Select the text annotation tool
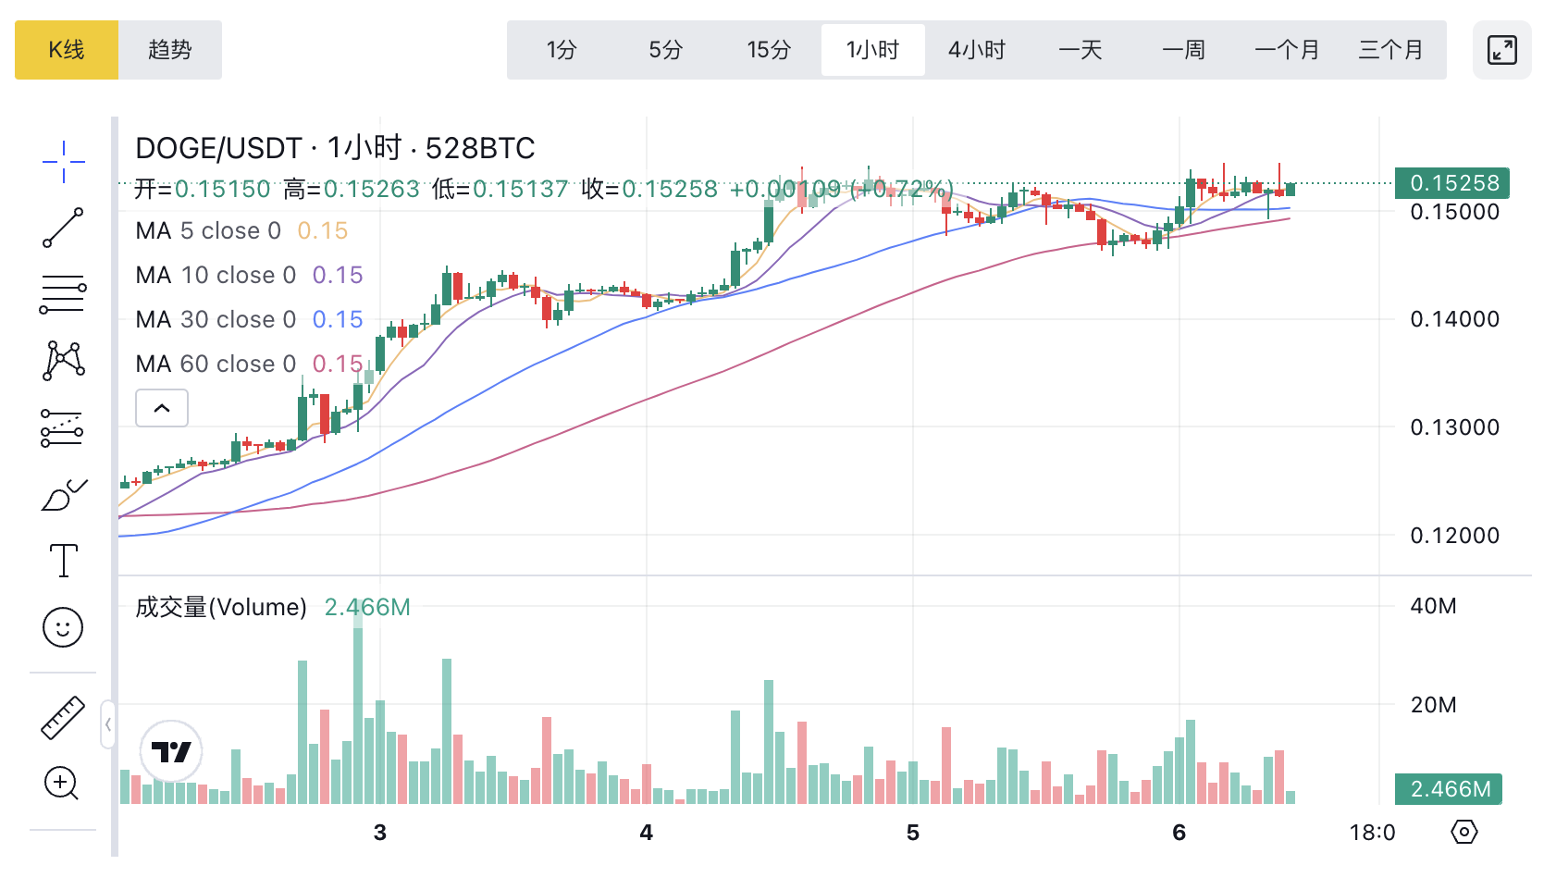This screenshot has width=1556, height=890. [63, 561]
